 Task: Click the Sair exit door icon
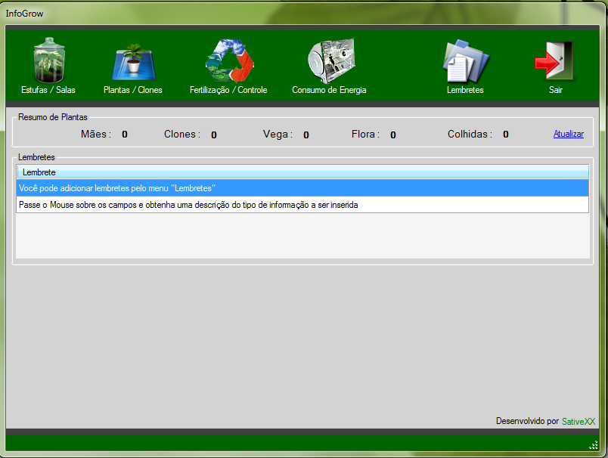click(x=554, y=60)
